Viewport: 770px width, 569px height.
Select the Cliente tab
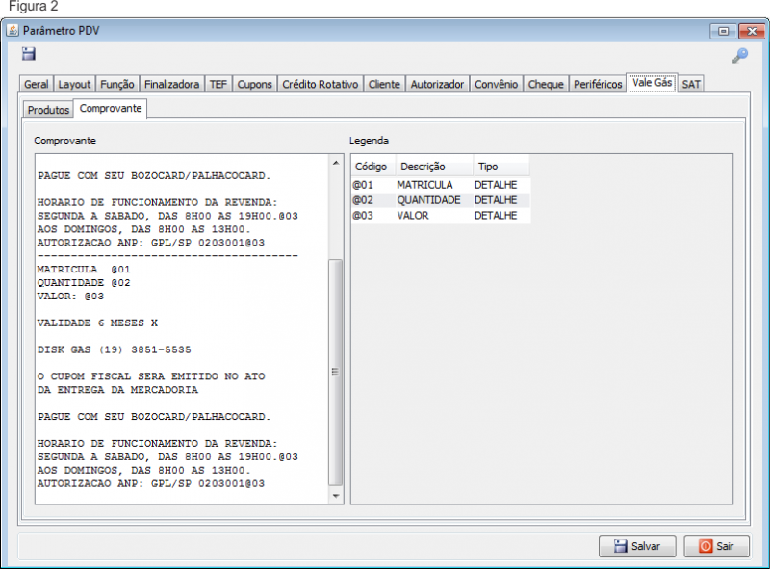point(384,84)
